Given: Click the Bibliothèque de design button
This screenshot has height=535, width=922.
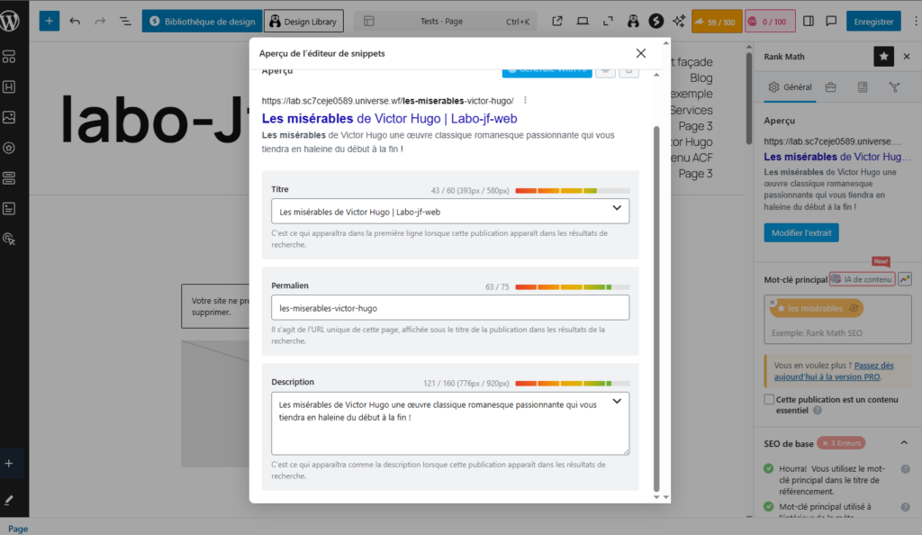Looking at the screenshot, I should [203, 21].
